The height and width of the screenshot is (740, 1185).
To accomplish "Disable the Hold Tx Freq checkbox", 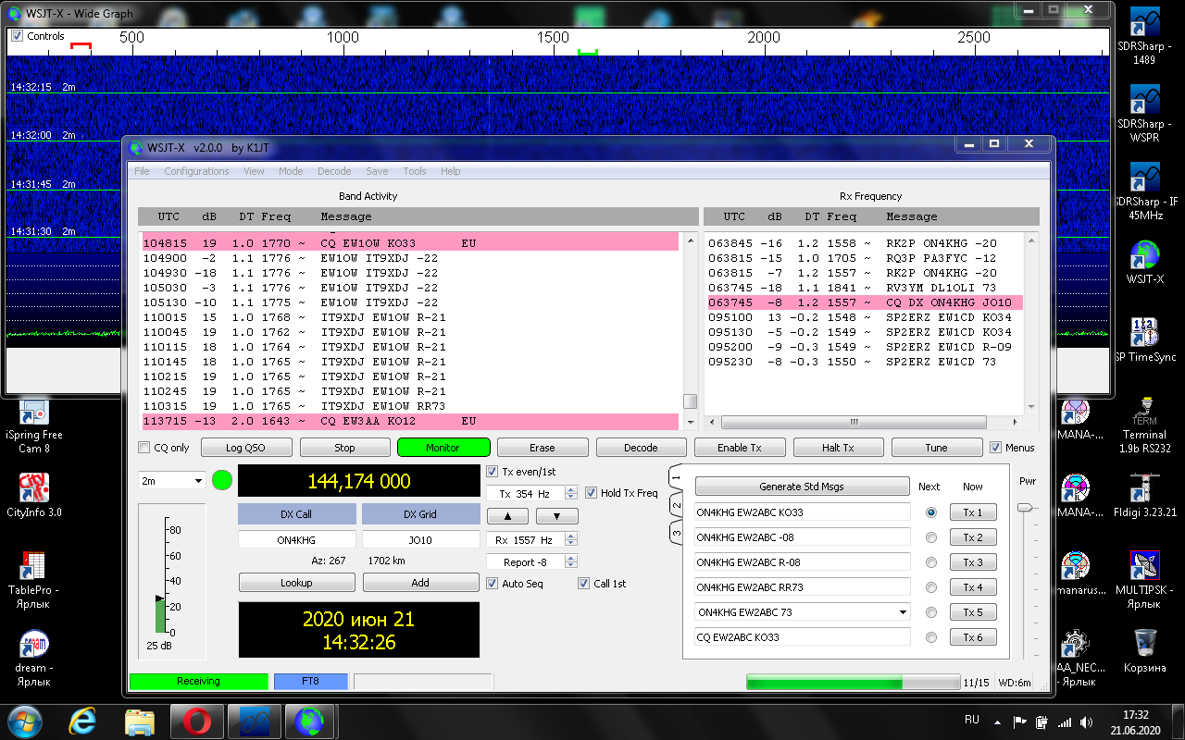I will pos(592,493).
